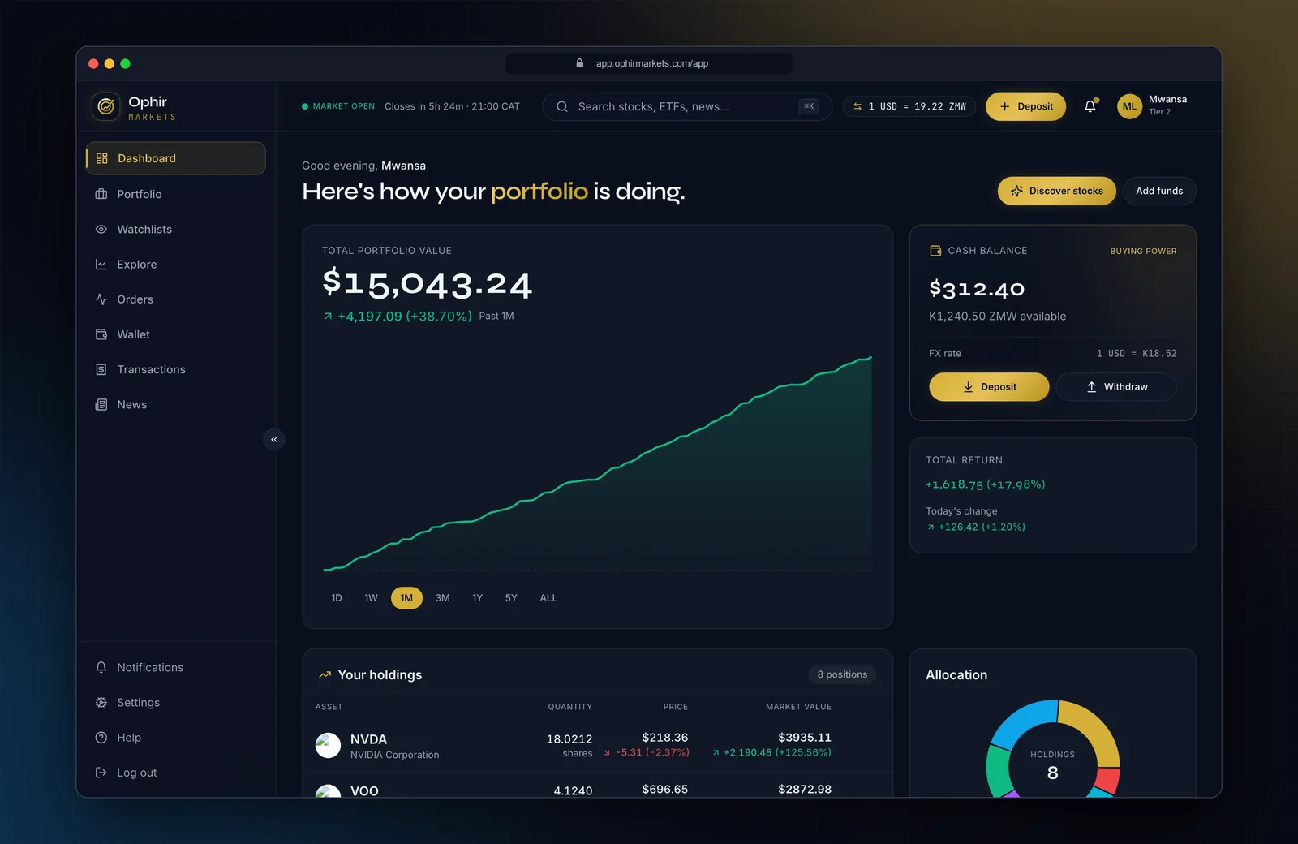This screenshot has width=1298, height=844.
Task: Click the FX rate 1 USD = K18.52 value
Action: pos(1137,354)
